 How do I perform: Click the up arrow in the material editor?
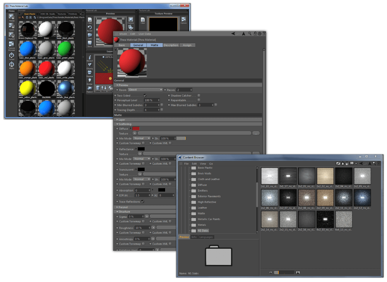(x=243, y=34)
